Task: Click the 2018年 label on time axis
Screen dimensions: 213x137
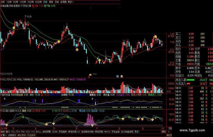Action: [4, 129]
